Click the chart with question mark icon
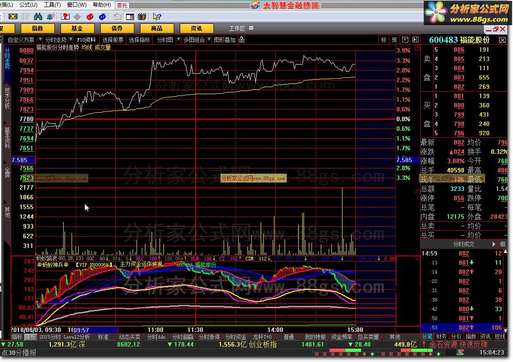This screenshot has width=513, height=362. (x=65, y=16)
